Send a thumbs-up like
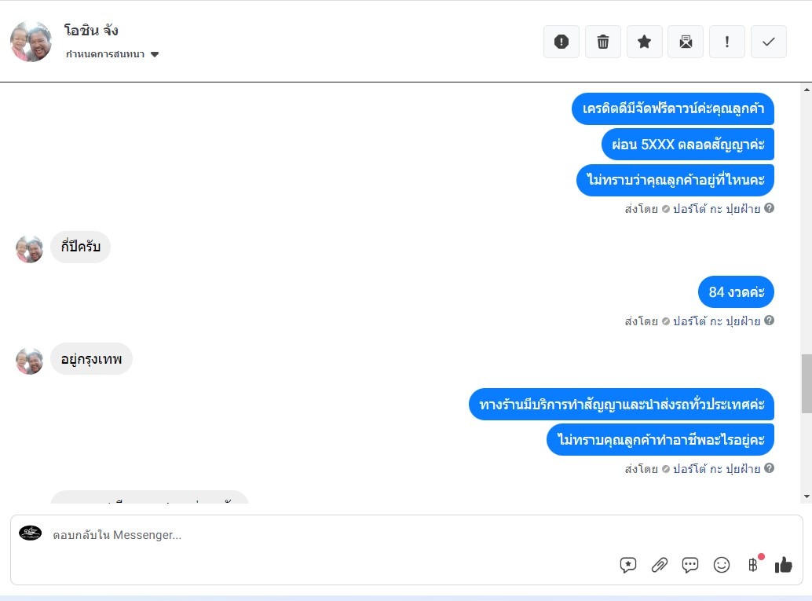Viewport: 812px width, 601px height. (784, 565)
